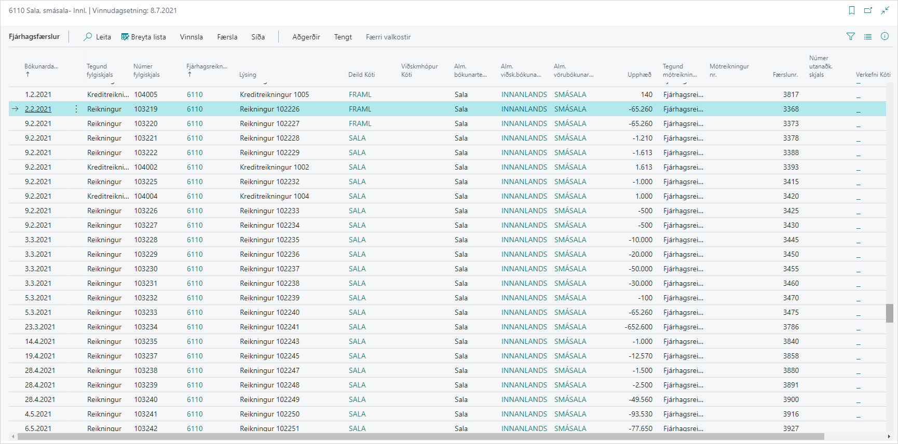
Task: Open account 6110 link in Kreditreikningur 1005 row
Action: 195,94
